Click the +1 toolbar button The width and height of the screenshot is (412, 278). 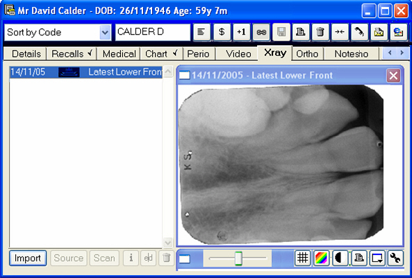coord(242,32)
